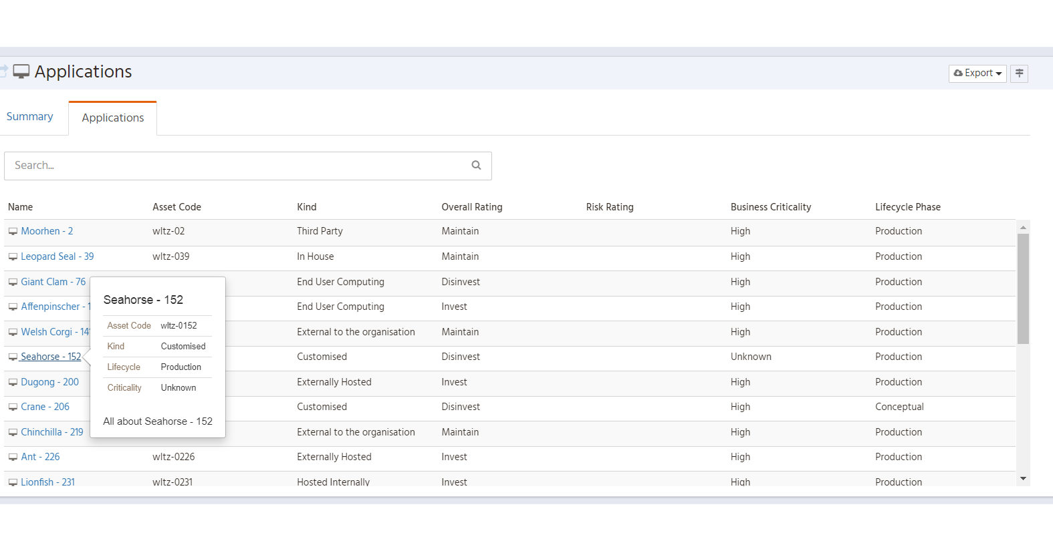
Task: Open the Chinchilla - 219 application link
Action: tap(51, 432)
